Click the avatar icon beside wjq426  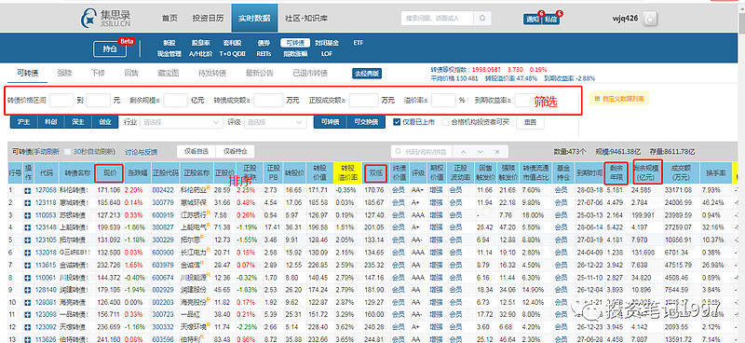[x=650, y=19]
